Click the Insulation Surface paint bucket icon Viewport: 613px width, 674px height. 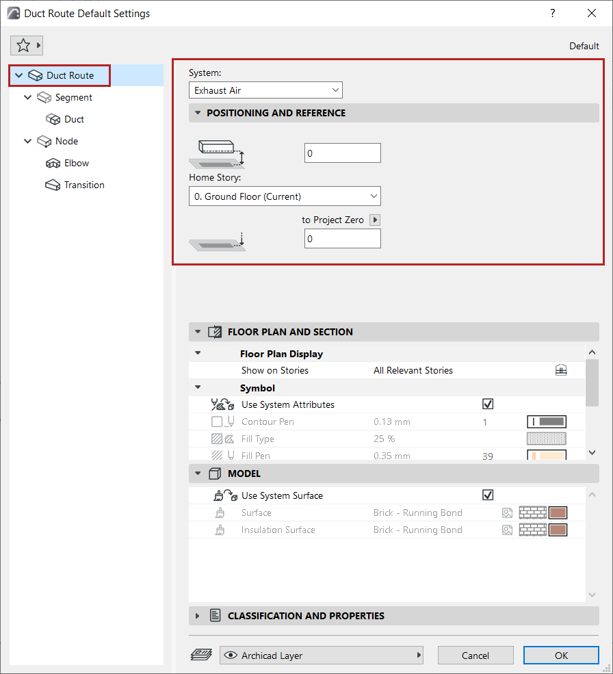click(220, 530)
